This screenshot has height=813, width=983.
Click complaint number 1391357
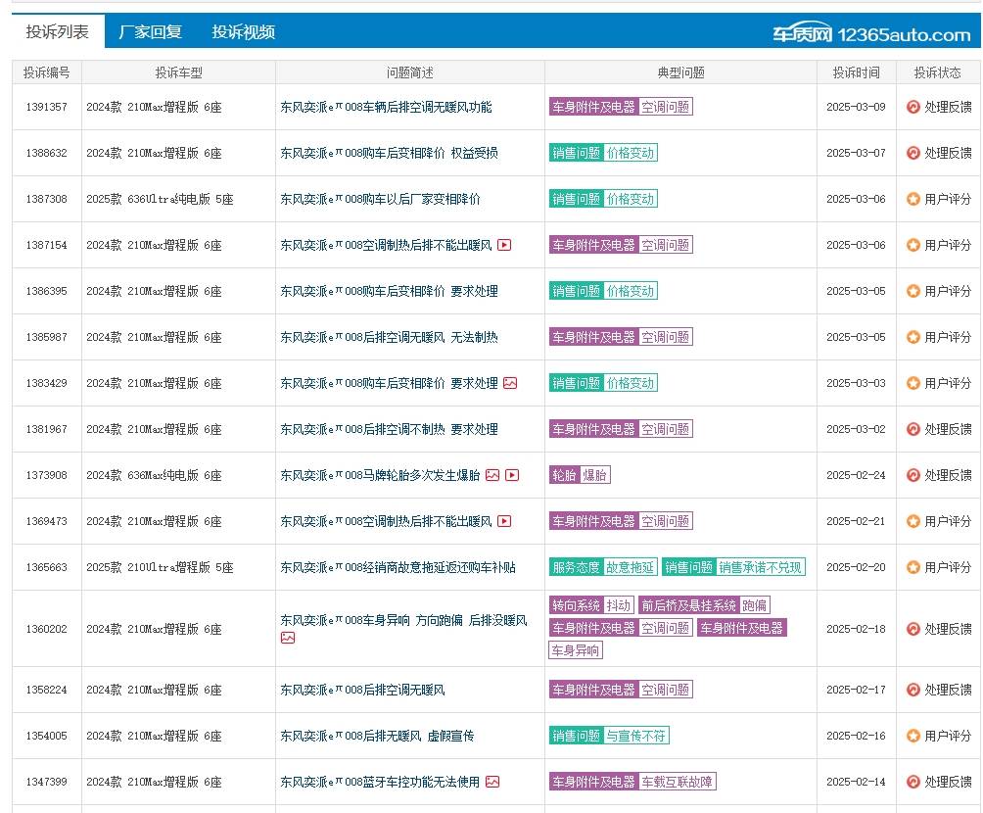[x=46, y=107]
